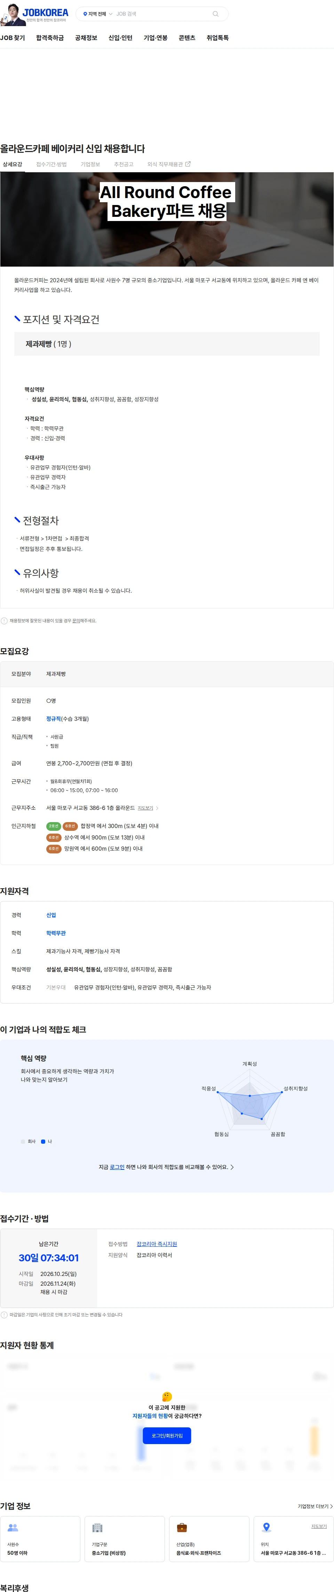
Task: Open the 지역 전체 region dropdown
Action: click(97, 14)
